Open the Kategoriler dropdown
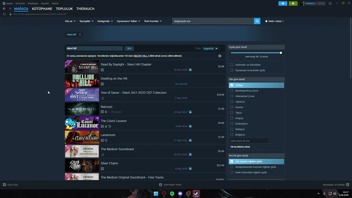The height and width of the screenshot is (198, 352). [105, 21]
